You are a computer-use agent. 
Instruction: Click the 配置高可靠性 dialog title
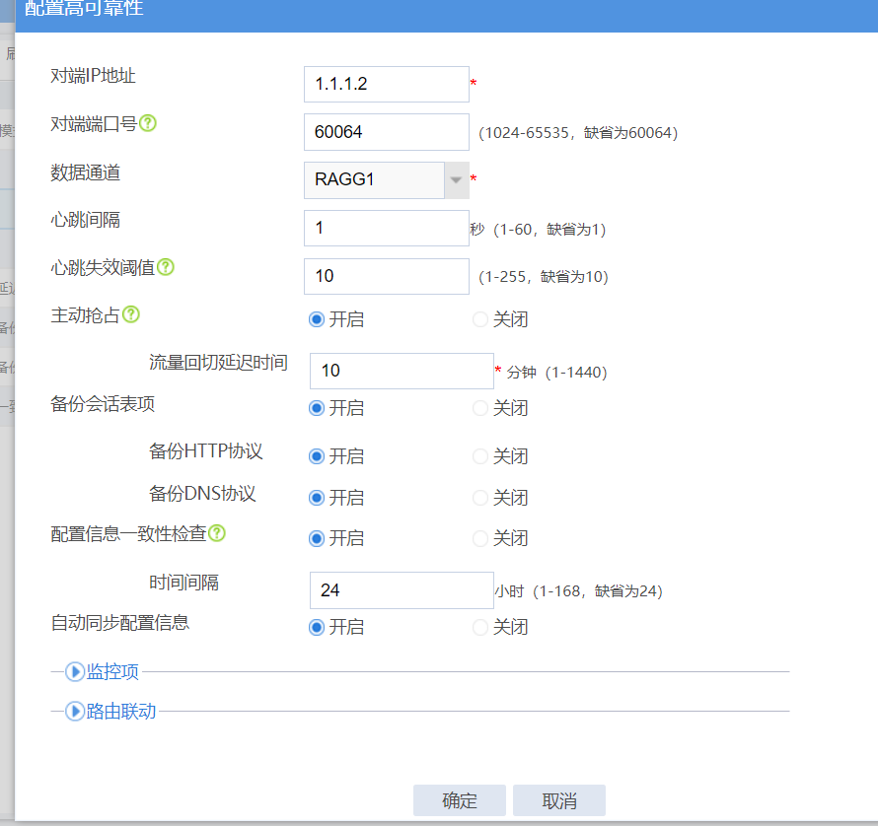84,8
